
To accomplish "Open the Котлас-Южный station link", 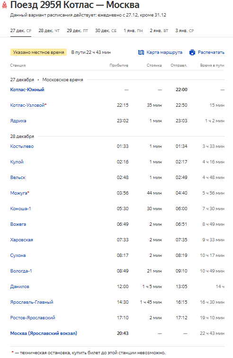I will pos(27,90).
